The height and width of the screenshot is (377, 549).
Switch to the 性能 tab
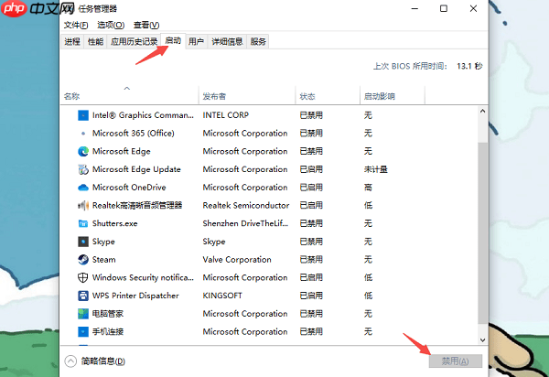[95, 42]
